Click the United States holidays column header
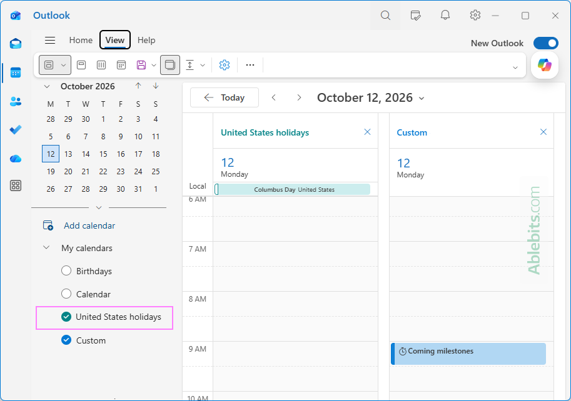 (x=265, y=132)
